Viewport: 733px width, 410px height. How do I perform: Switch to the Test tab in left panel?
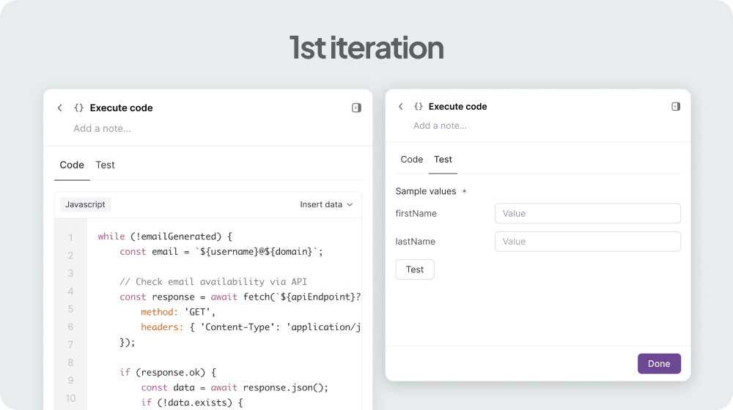[x=105, y=165]
